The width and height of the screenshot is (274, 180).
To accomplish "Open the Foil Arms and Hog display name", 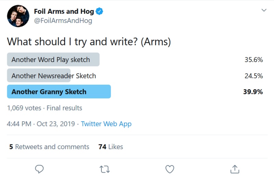I will (x=64, y=11).
